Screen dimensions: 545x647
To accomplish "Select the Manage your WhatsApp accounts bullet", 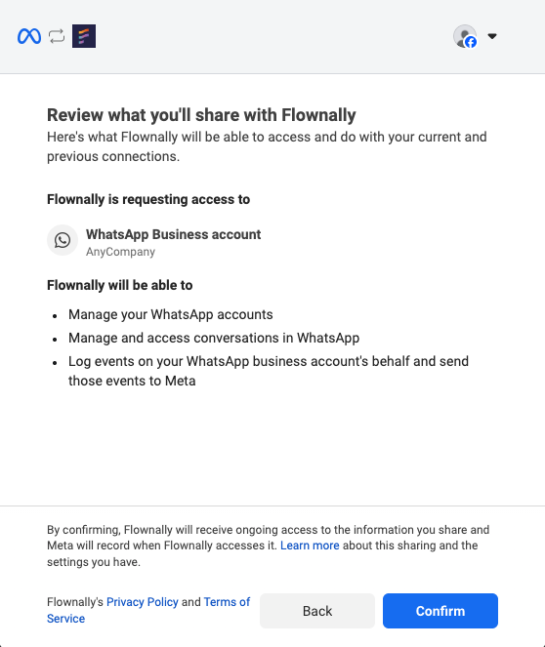I will [x=171, y=314].
